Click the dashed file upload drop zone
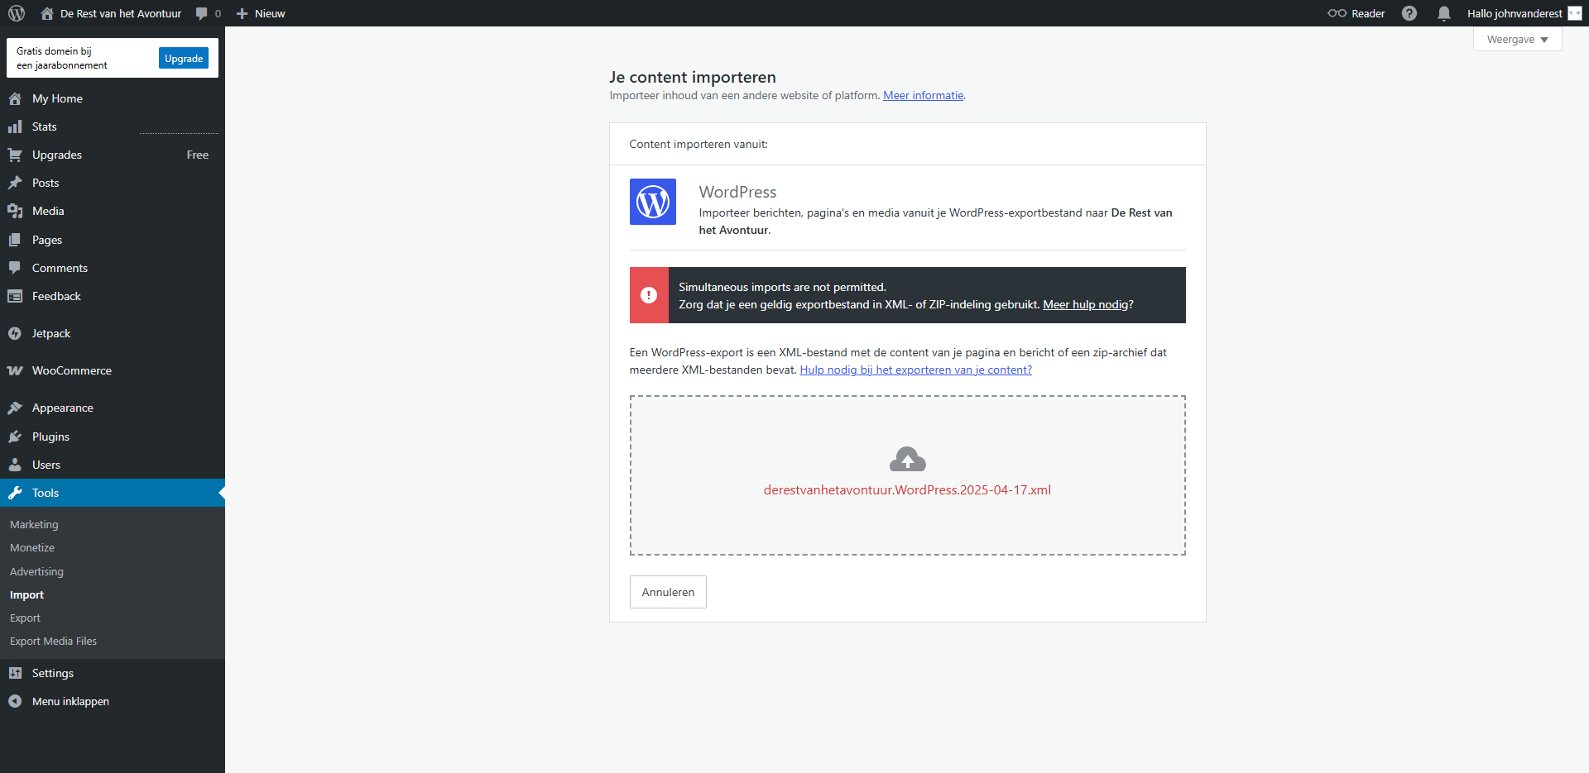 click(x=907, y=521)
